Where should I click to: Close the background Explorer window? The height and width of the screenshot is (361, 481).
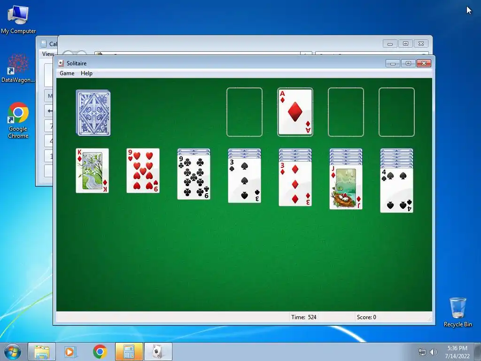[x=421, y=44]
